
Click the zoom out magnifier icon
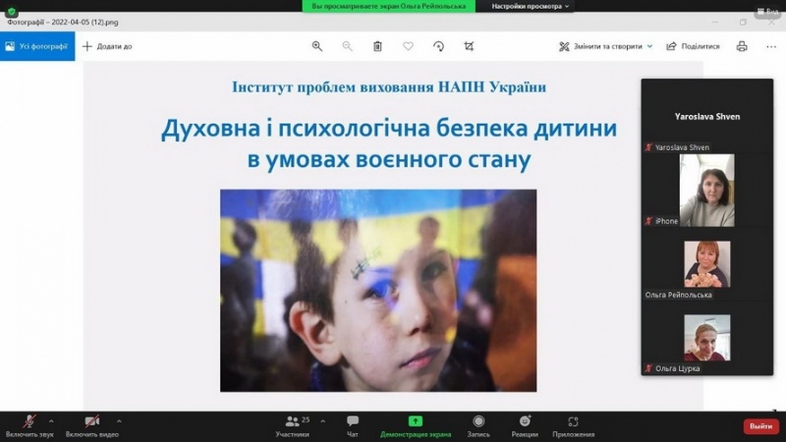347,46
